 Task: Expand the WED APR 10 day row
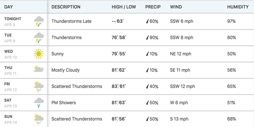127,54
